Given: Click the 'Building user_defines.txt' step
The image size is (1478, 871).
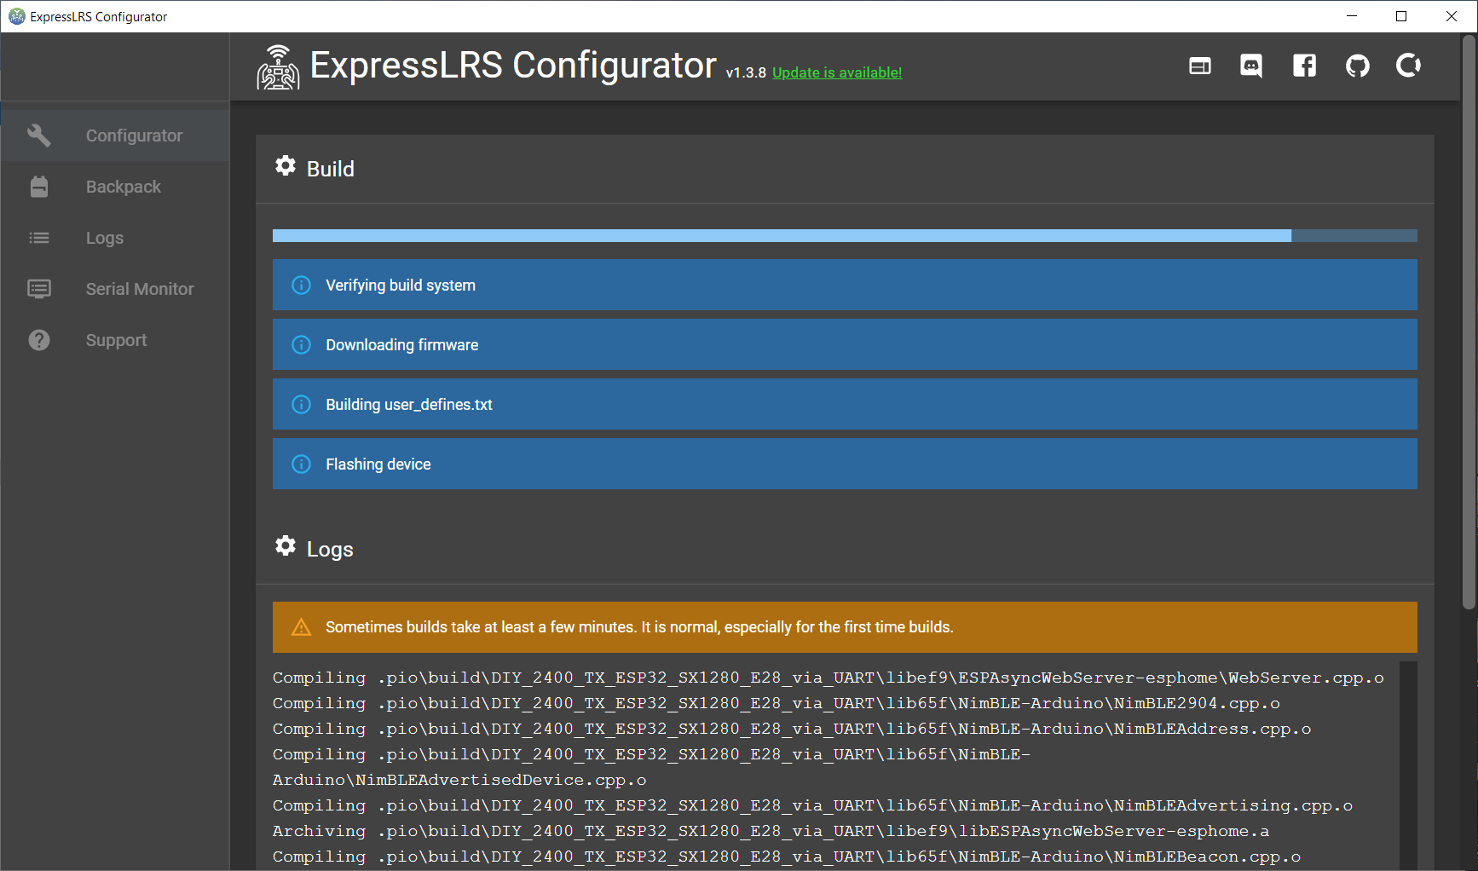Looking at the screenshot, I should (x=845, y=404).
